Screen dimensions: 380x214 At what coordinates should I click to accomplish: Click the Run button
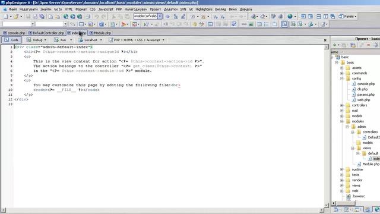(60, 40)
